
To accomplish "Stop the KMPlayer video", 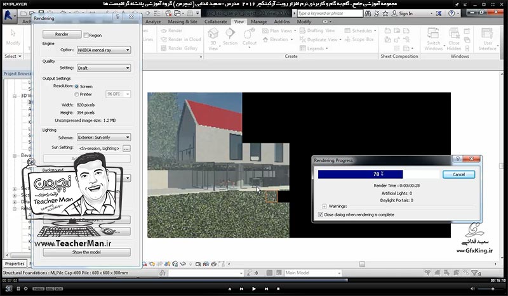I will click(x=278, y=289).
